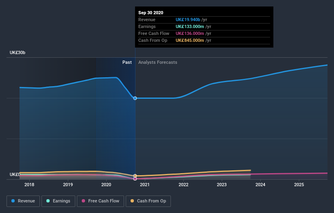Toggle the Revenue legend series
Image resolution: width=334 pixels, height=213 pixels.
click(x=23, y=201)
